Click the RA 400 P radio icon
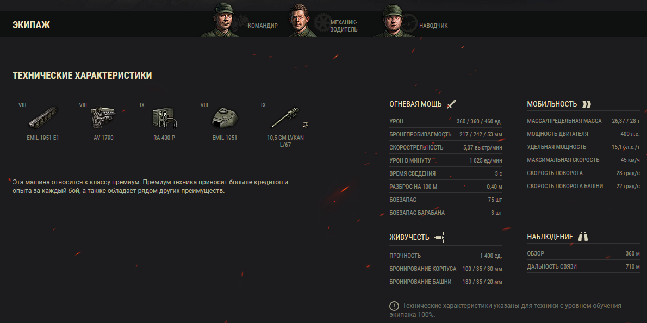The image size is (647, 323). [164, 119]
